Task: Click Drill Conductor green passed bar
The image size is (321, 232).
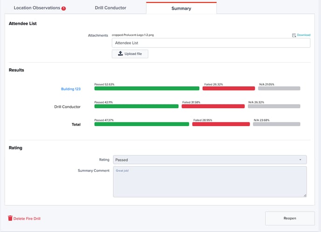Action: (136, 106)
